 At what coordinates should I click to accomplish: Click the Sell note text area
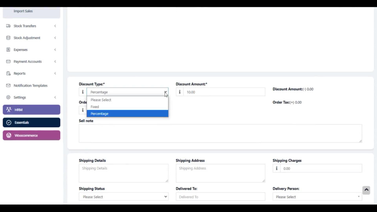220,133
